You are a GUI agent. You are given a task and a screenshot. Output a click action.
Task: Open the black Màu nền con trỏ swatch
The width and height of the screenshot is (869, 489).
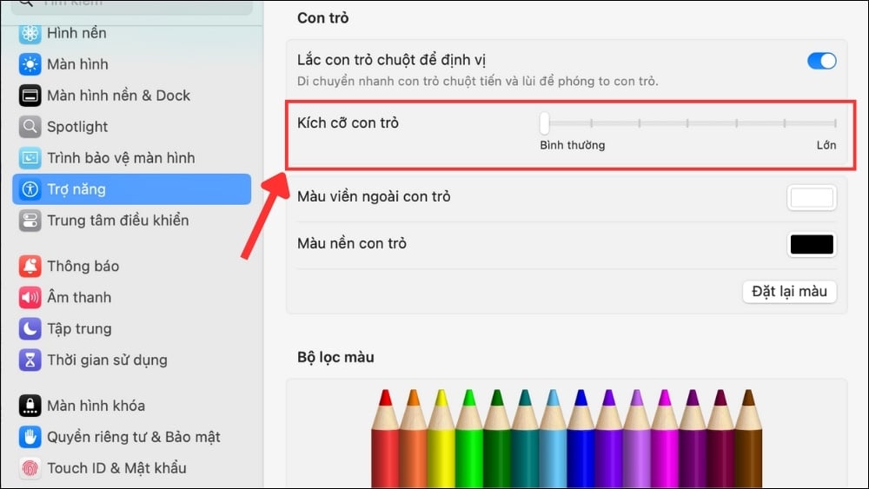coord(812,245)
